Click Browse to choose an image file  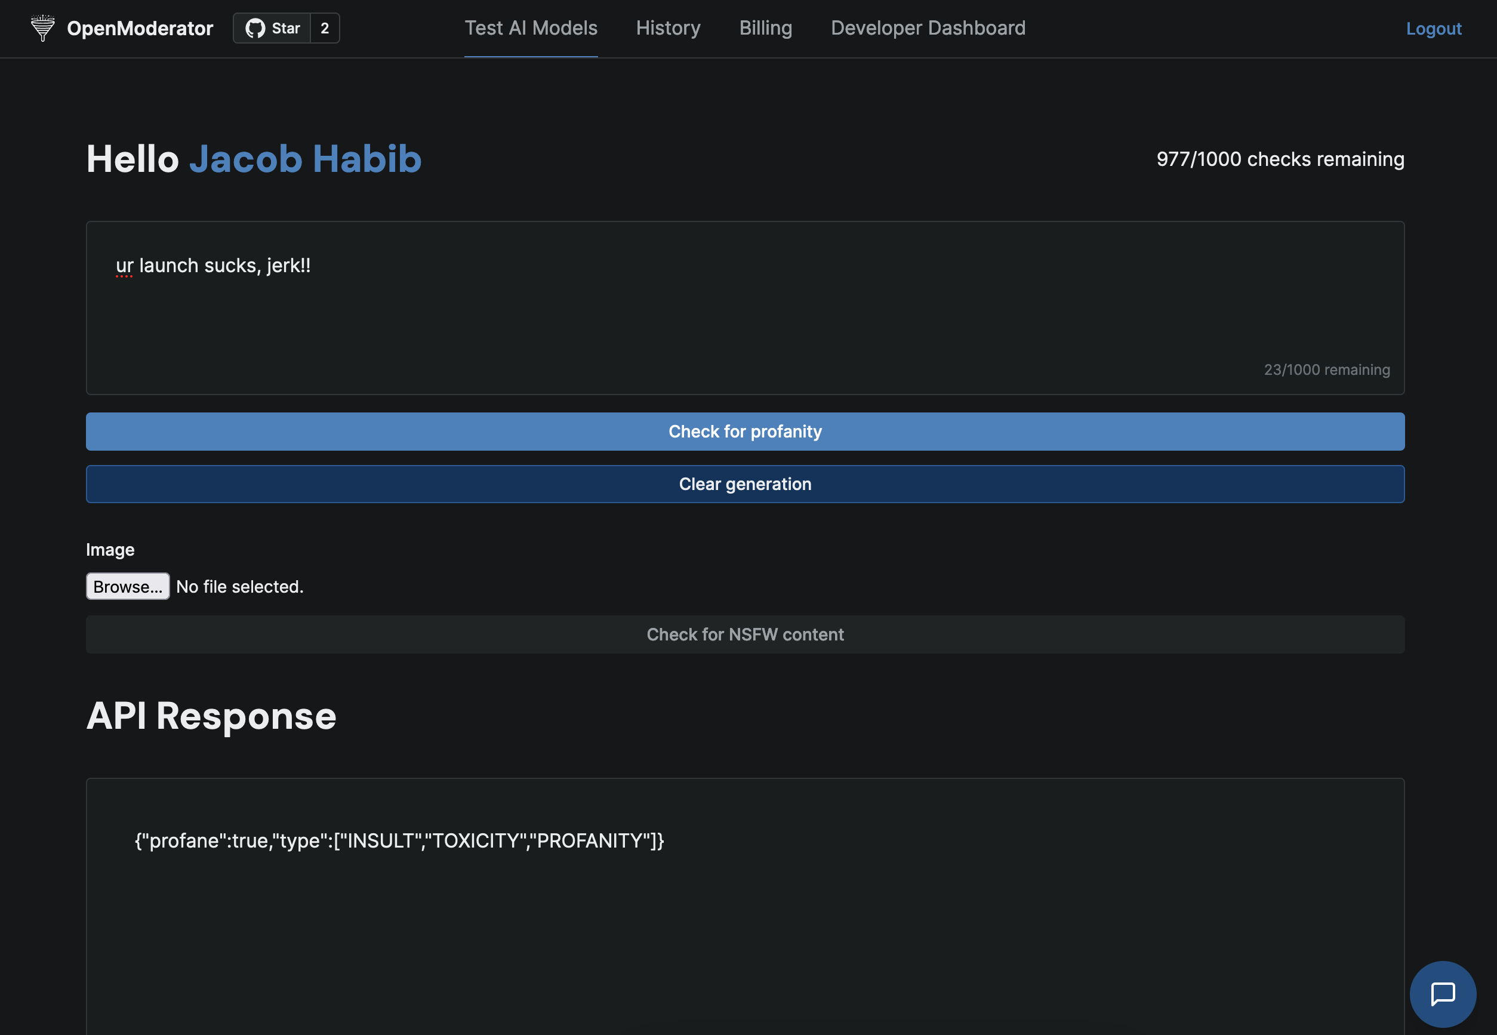(x=128, y=586)
